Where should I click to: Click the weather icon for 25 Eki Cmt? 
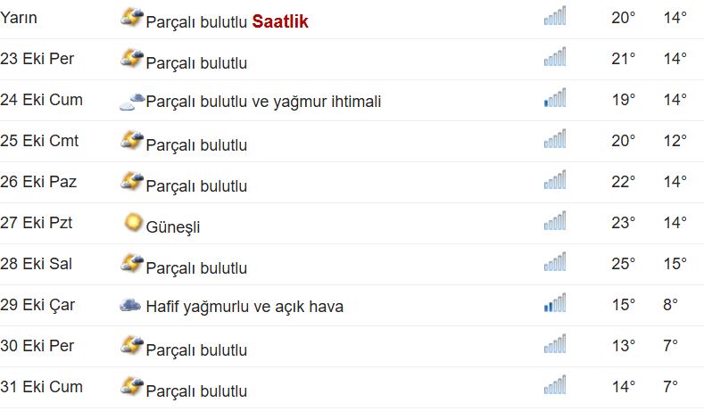pos(132,141)
